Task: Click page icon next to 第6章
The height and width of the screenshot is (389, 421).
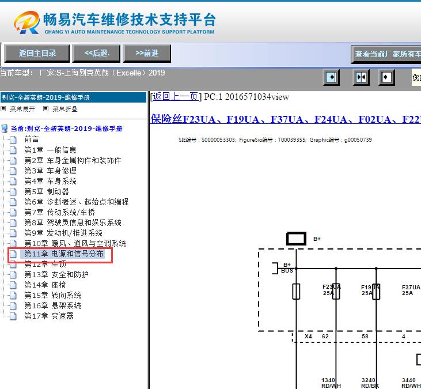Action: pyautogui.click(x=13, y=202)
